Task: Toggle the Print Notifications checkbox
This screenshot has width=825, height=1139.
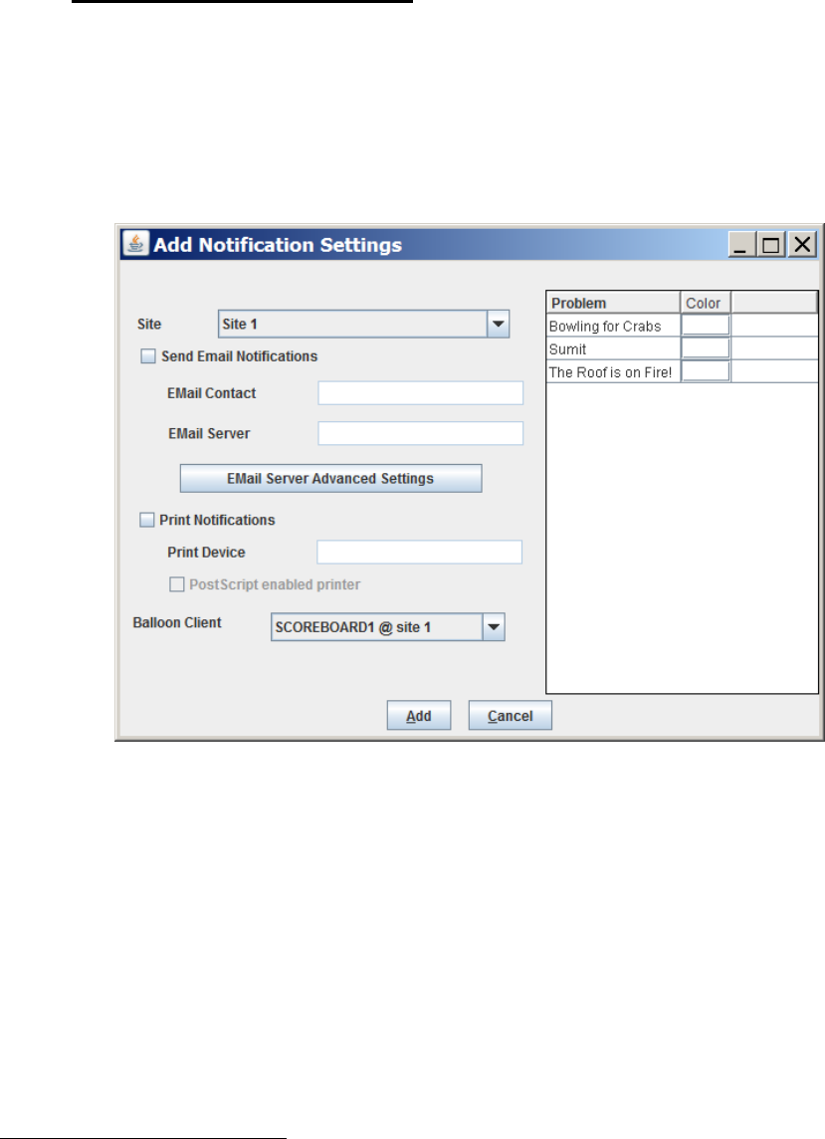Action: [x=146, y=520]
